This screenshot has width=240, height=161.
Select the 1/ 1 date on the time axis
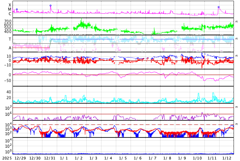64,158
